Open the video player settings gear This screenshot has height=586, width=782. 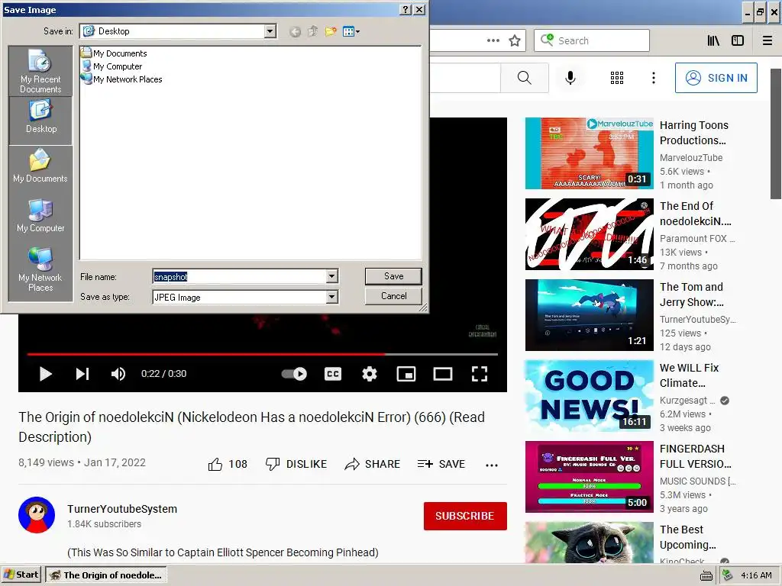[369, 374]
